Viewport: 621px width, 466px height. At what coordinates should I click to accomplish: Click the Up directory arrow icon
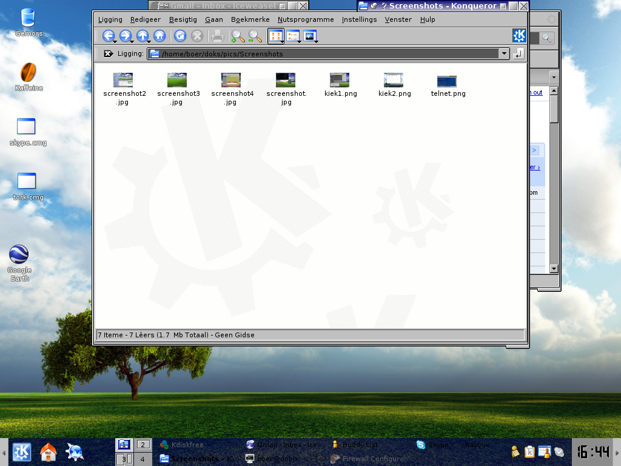point(142,36)
